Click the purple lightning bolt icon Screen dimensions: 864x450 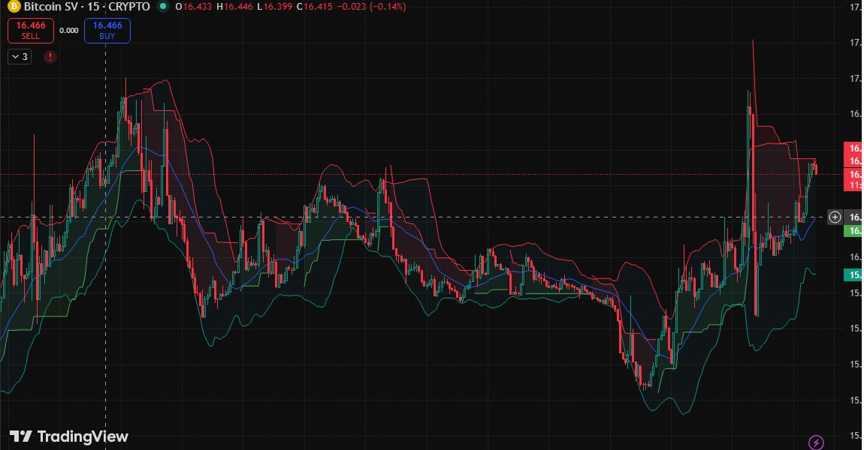pyautogui.click(x=816, y=442)
